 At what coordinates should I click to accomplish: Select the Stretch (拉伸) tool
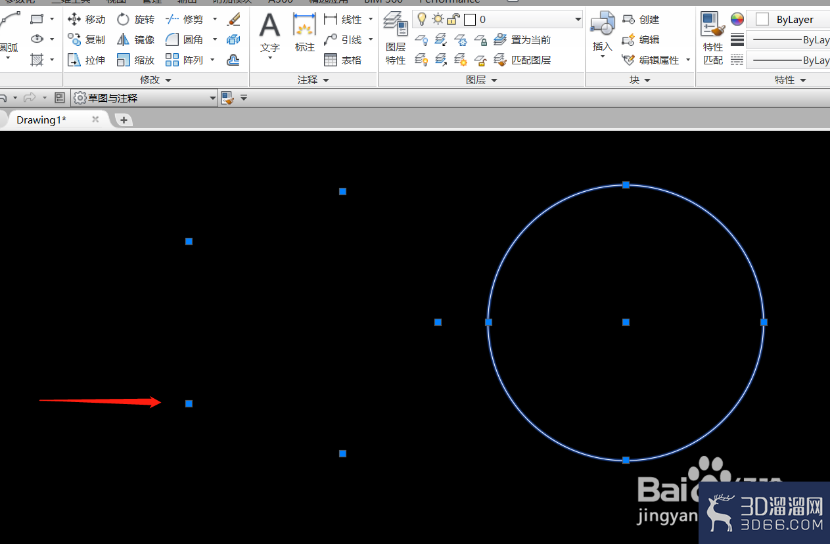[x=87, y=60]
